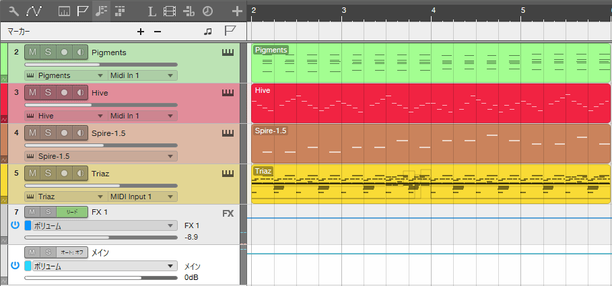Click the marker track music note icon
Image resolution: width=612 pixels, height=286 pixels.
pos(208,32)
